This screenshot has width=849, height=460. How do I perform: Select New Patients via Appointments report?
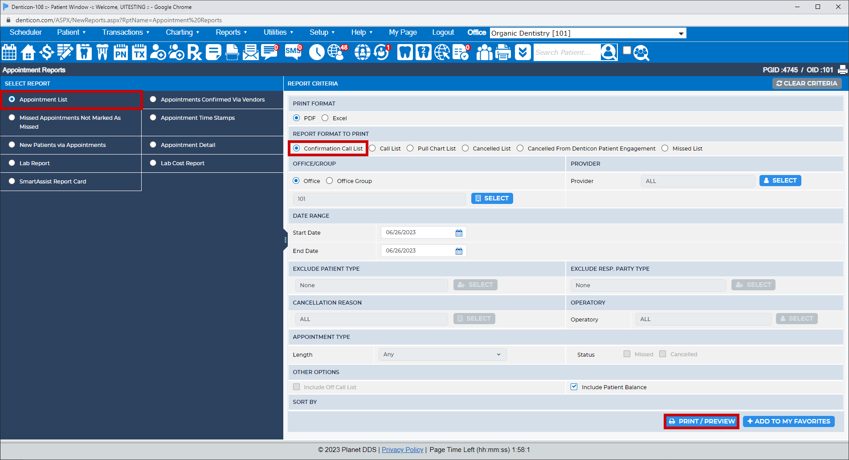(12, 145)
